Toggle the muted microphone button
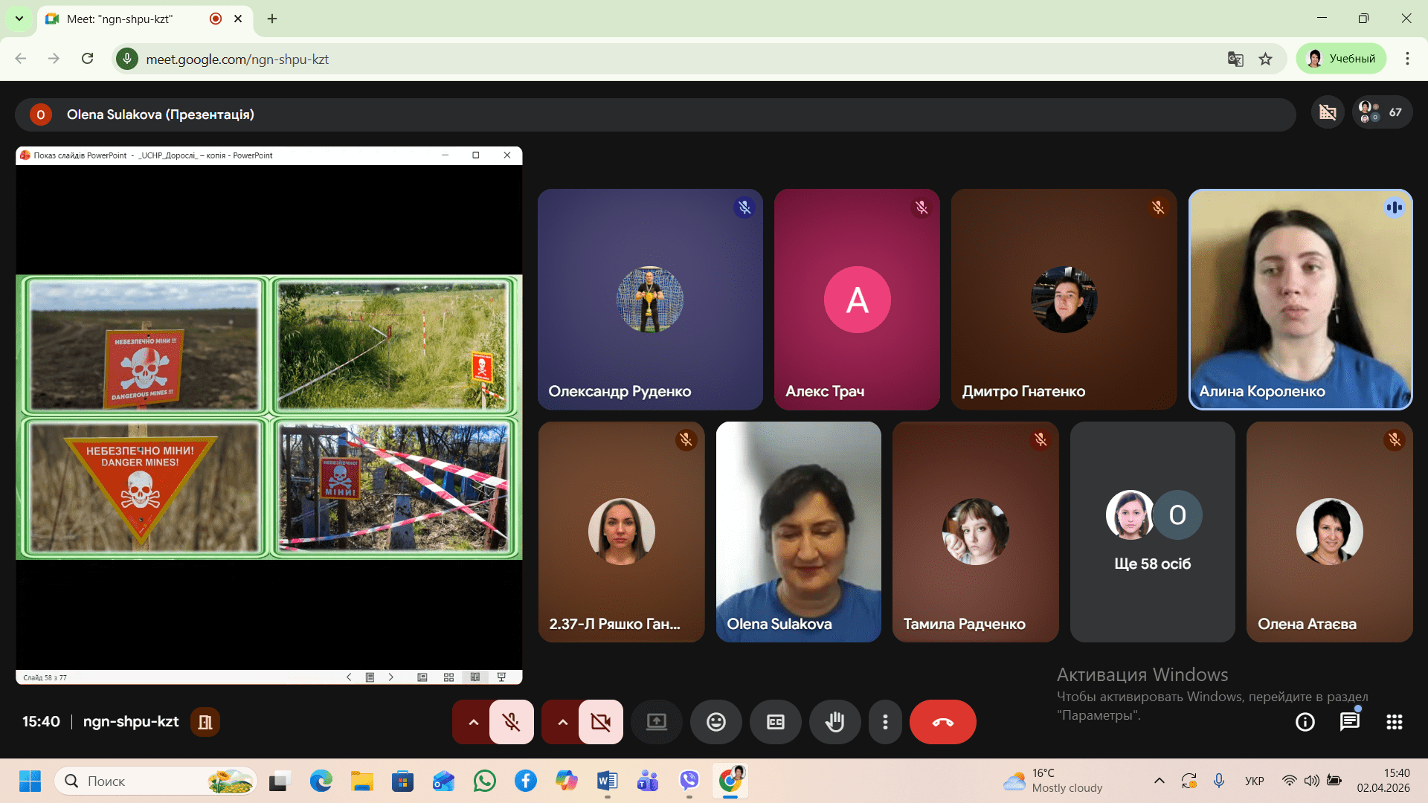 click(x=511, y=722)
